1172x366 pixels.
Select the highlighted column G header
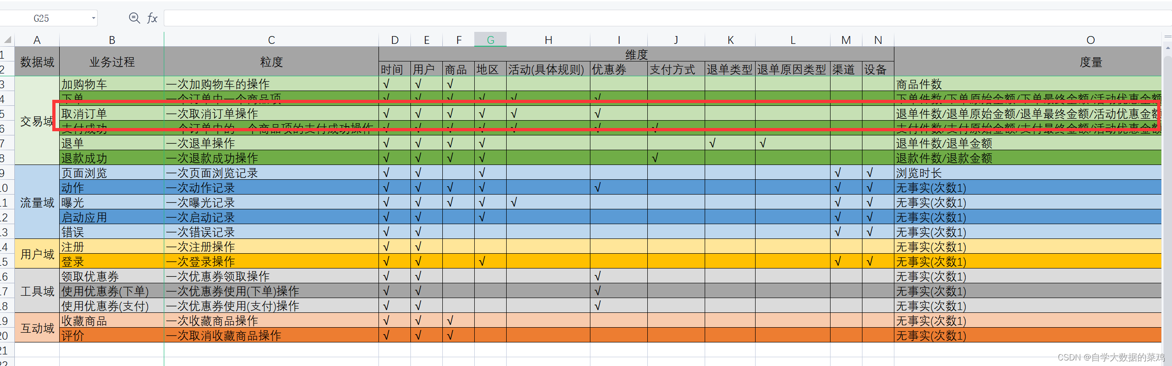pyautogui.click(x=490, y=40)
